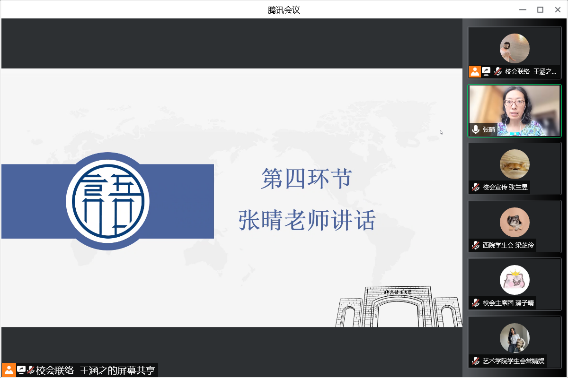Image resolution: width=568 pixels, height=378 pixels.
Task: Click the muted mic icon beside 西院学生会 梁芷伶
Action: point(476,245)
